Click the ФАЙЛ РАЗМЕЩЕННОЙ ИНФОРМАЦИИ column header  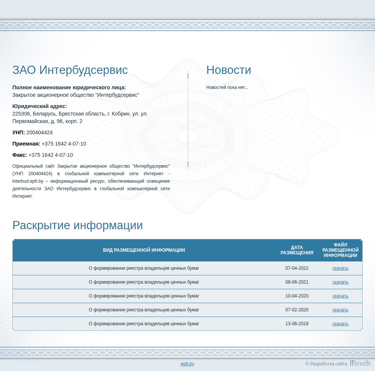(x=340, y=250)
